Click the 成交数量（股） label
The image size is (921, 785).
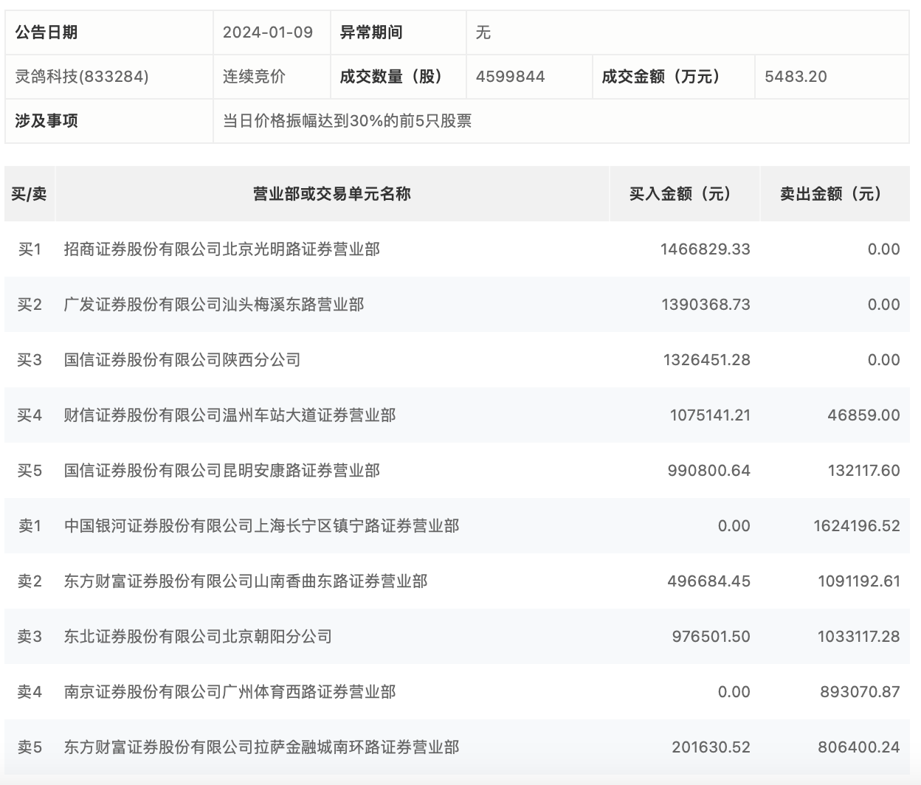click(x=391, y=77)
